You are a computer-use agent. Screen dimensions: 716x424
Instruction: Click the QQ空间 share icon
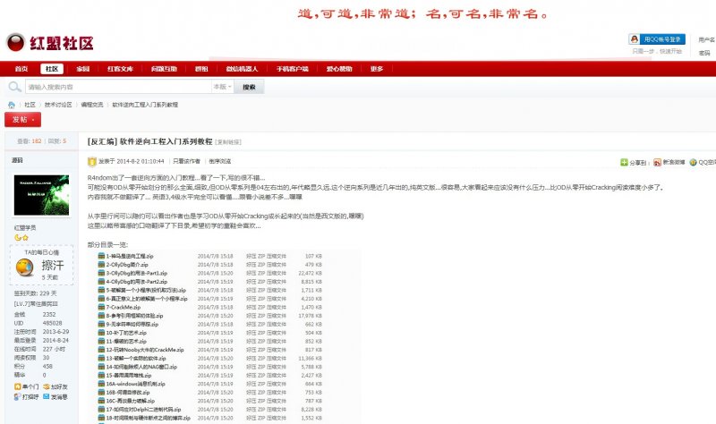(693, 163)
